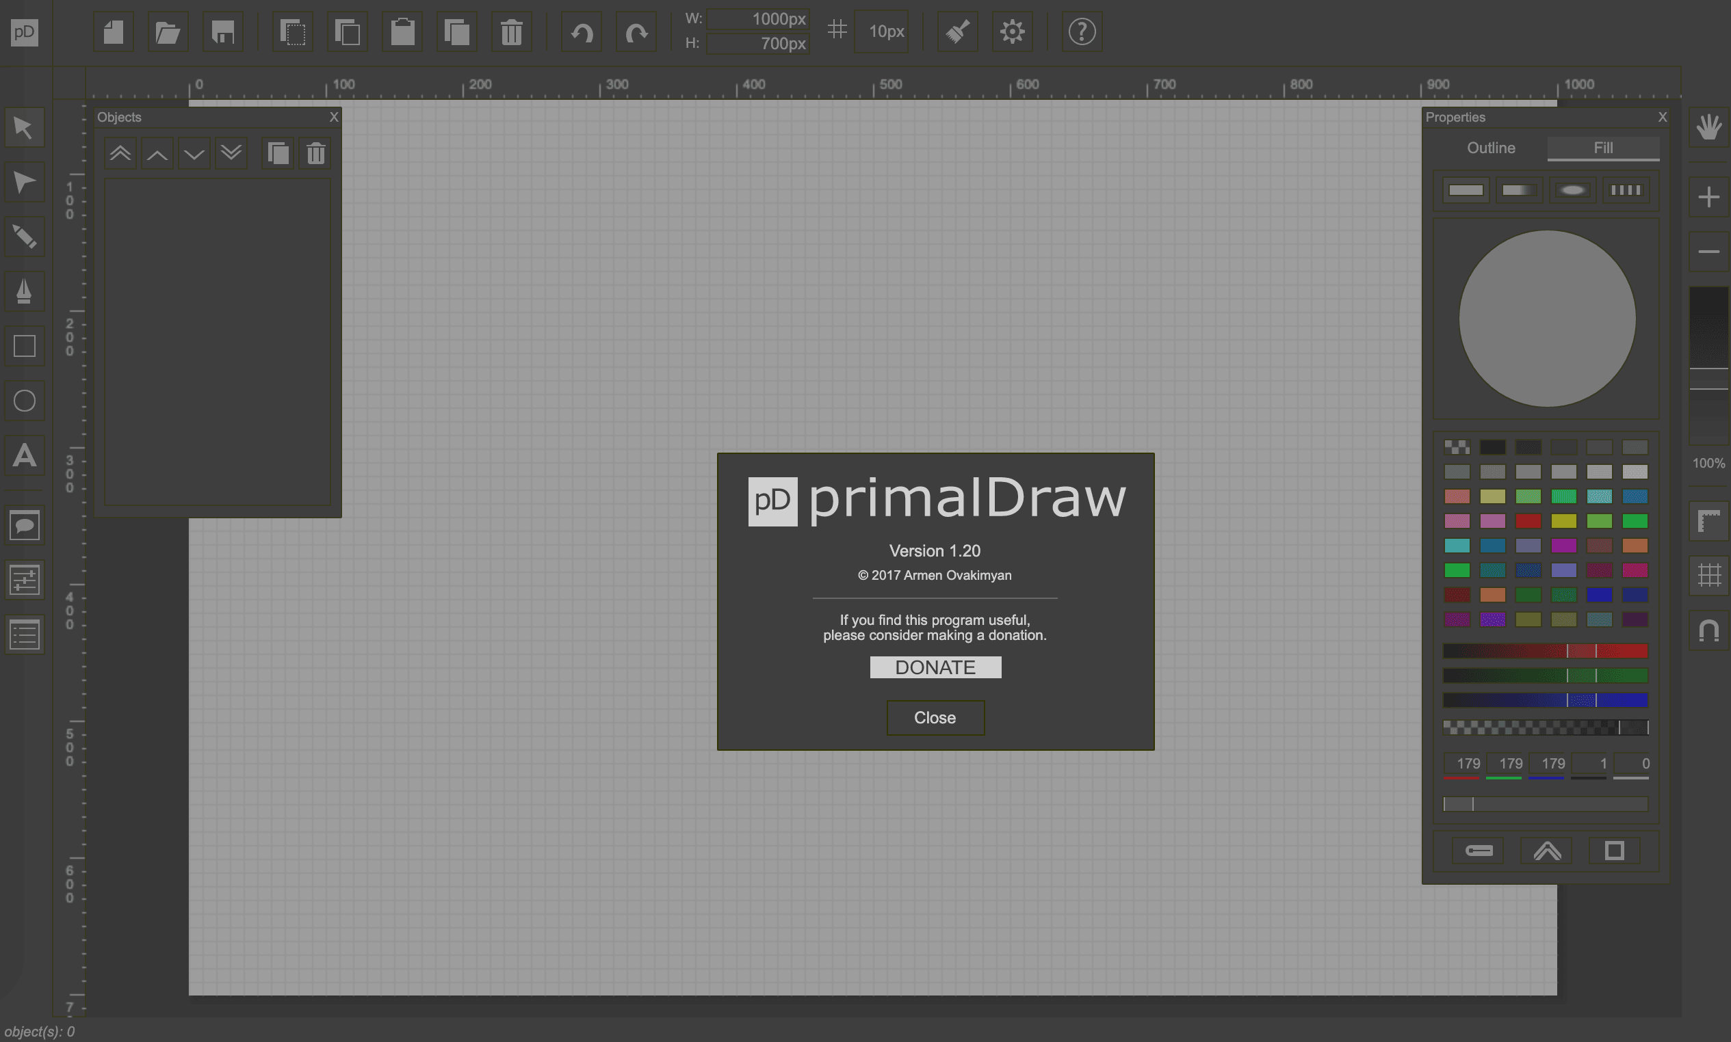Click the square icon at Properties bottom
The image size is (1731, 1042).
coord(1615,851)
